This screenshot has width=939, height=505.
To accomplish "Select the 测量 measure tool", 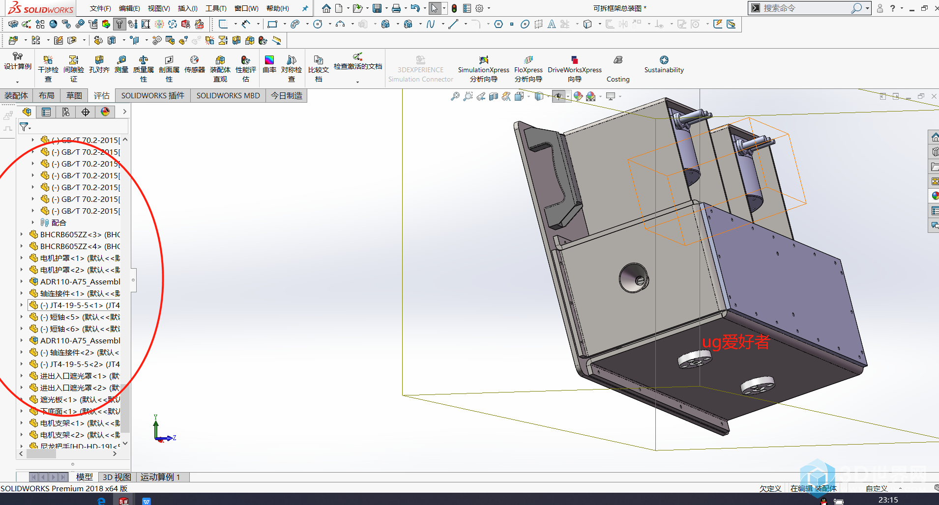I will (x=121, y=64).
